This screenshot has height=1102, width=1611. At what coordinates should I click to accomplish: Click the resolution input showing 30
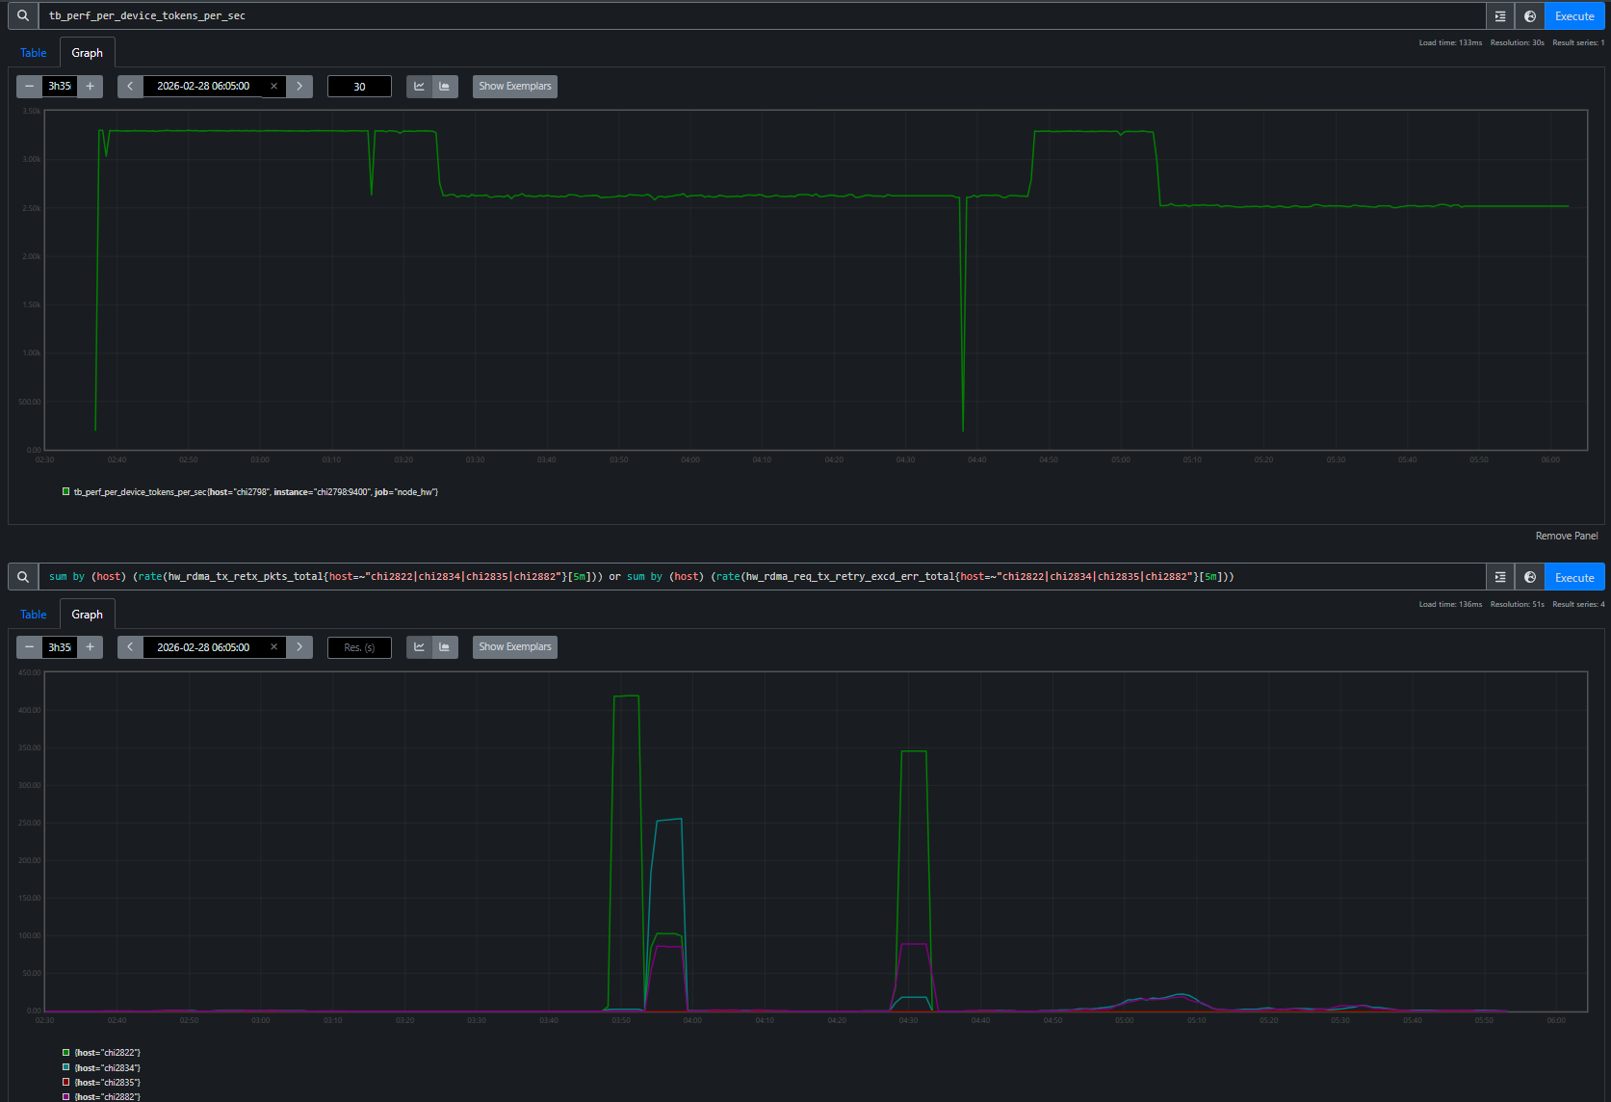pyautogui.click(x=358, y=86)
